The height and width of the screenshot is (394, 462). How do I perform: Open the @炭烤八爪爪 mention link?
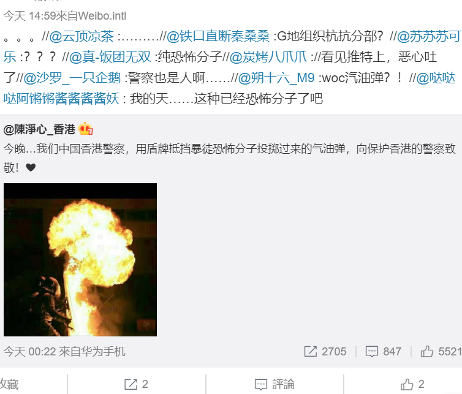pyautogui.click(x=268, y=57)
